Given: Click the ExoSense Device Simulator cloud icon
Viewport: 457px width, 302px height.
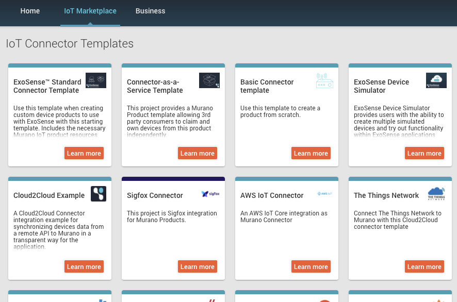Looking at the screenshot, I should pos(436,80).
